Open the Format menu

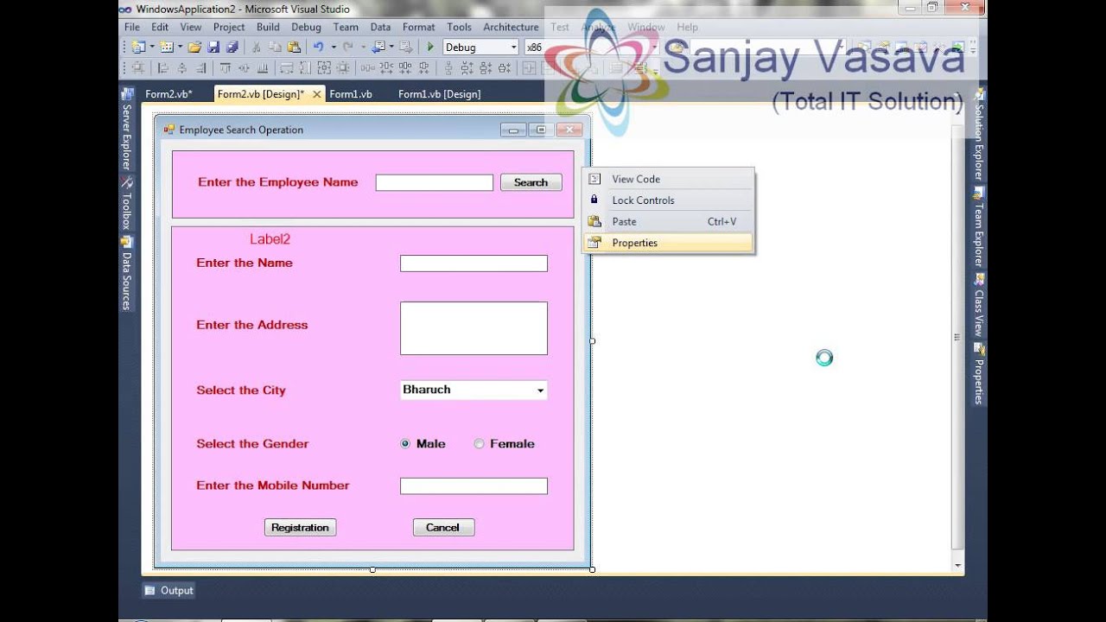[419, 27]
